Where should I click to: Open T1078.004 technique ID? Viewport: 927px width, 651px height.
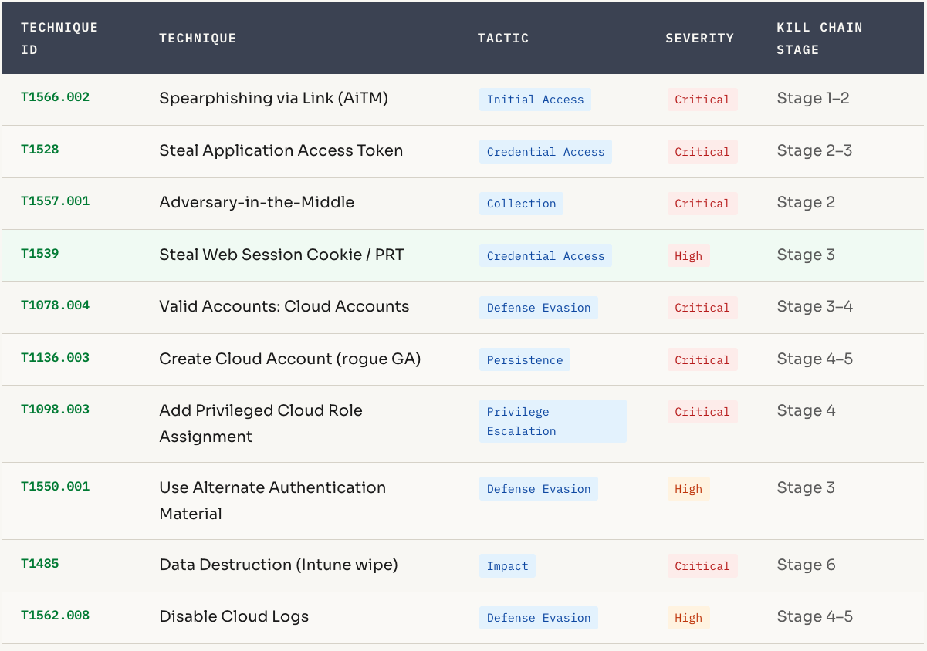(55, 305)
